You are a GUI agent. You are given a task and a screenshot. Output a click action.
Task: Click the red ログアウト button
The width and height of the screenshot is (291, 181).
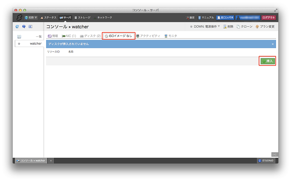coord(269,17)
